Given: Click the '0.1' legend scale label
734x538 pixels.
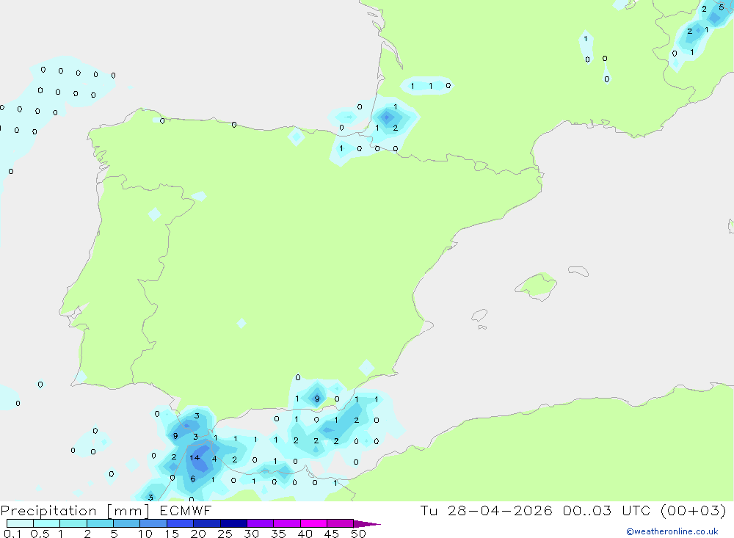Looking at the screenshot, I should click(12, 534).
